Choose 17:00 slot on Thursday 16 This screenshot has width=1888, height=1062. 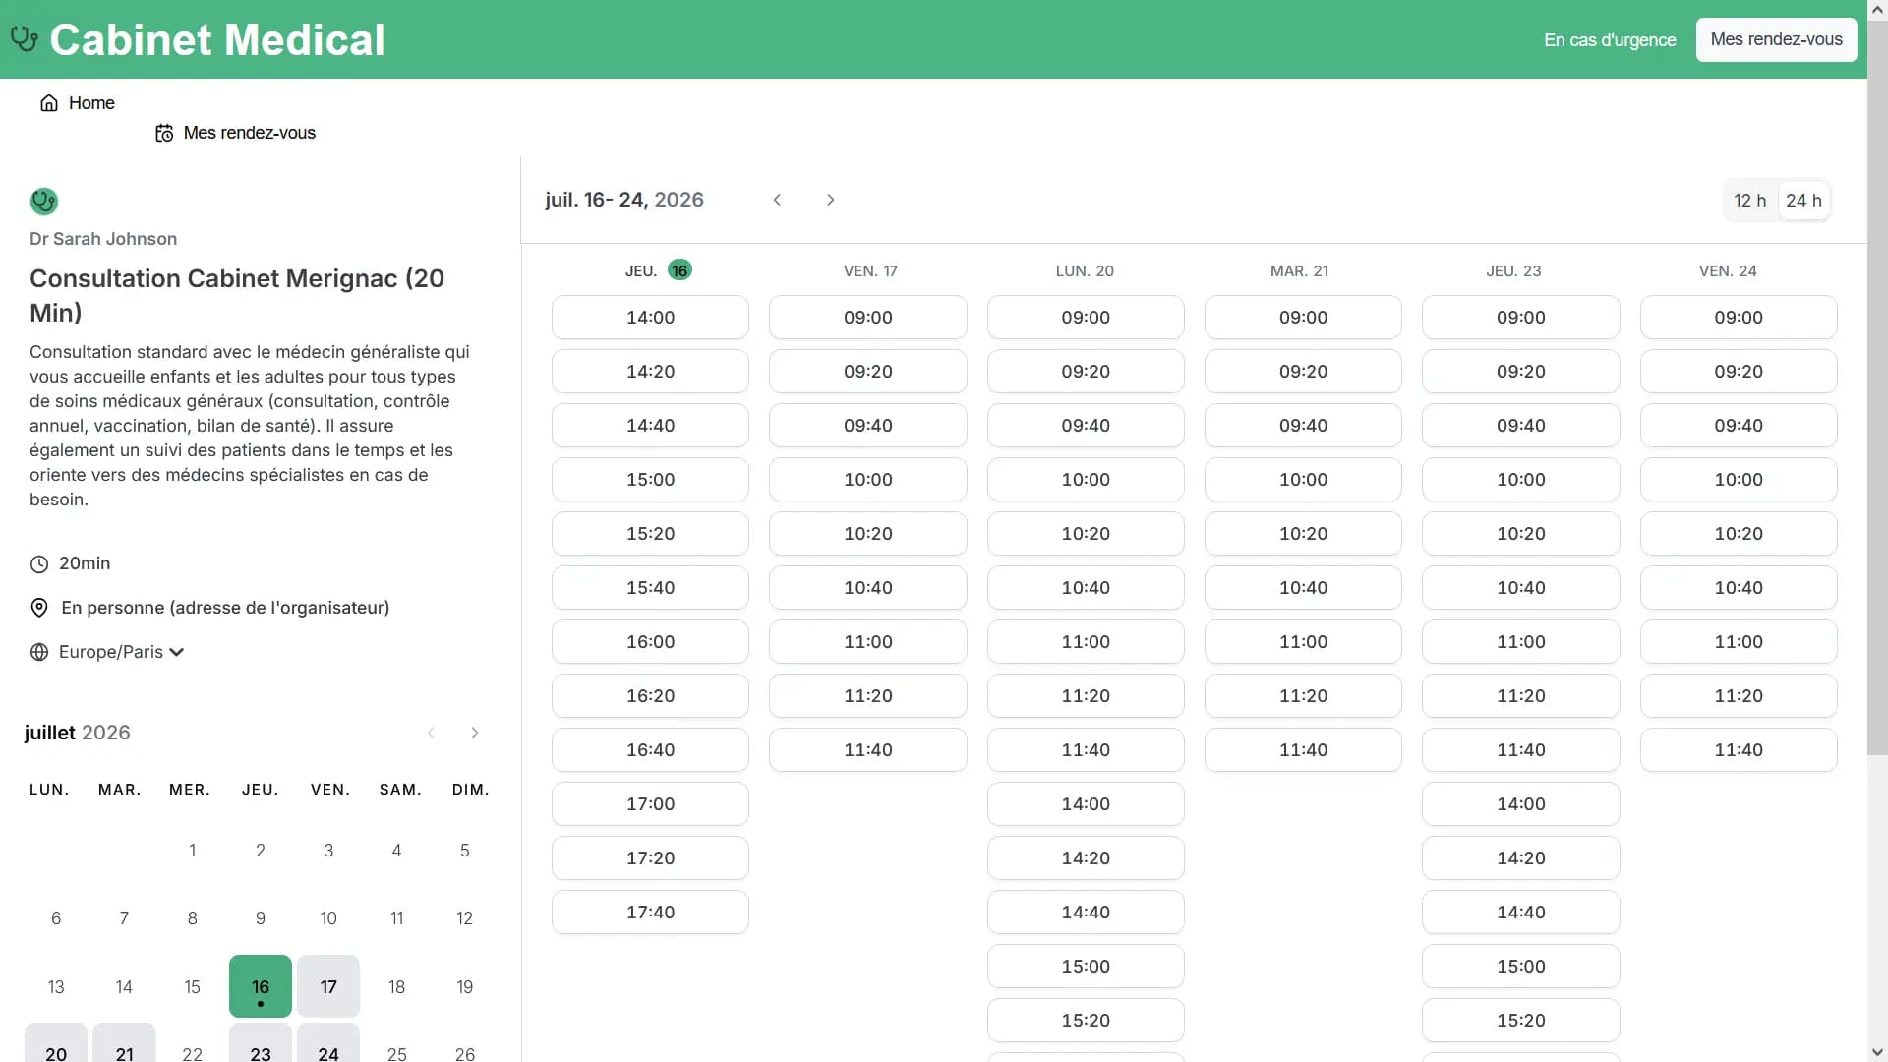pos(650,804)
